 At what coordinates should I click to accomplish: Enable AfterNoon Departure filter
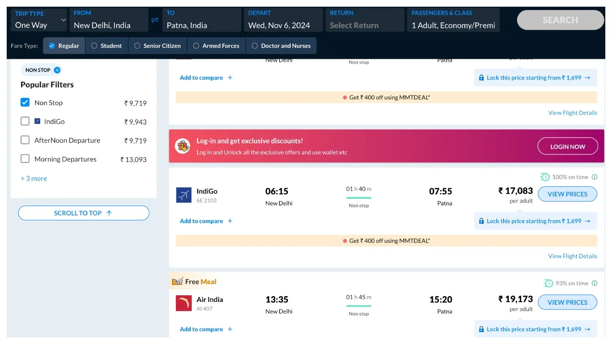[25, 140]
